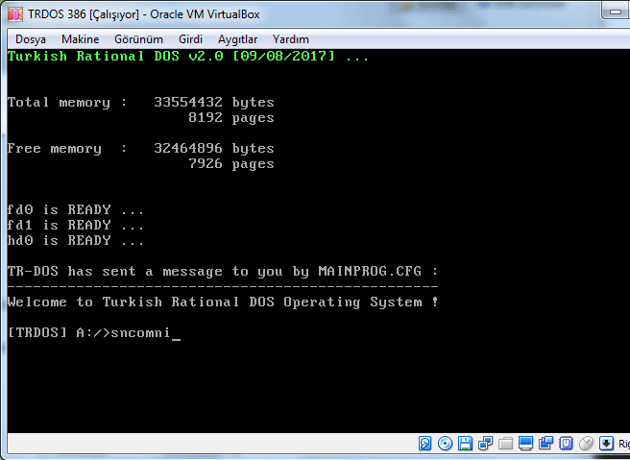This screenshot has width=630, height=460.
Task: Open the Dosya menu
Action: tap(31, 39)
